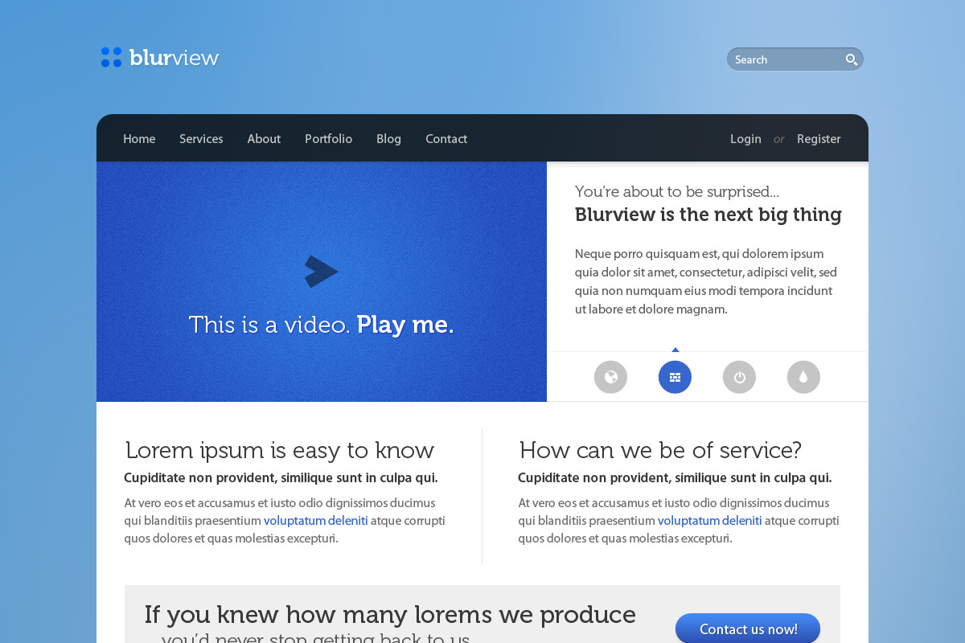
Task: Play the video with the arrow icon
Action: 321,272
